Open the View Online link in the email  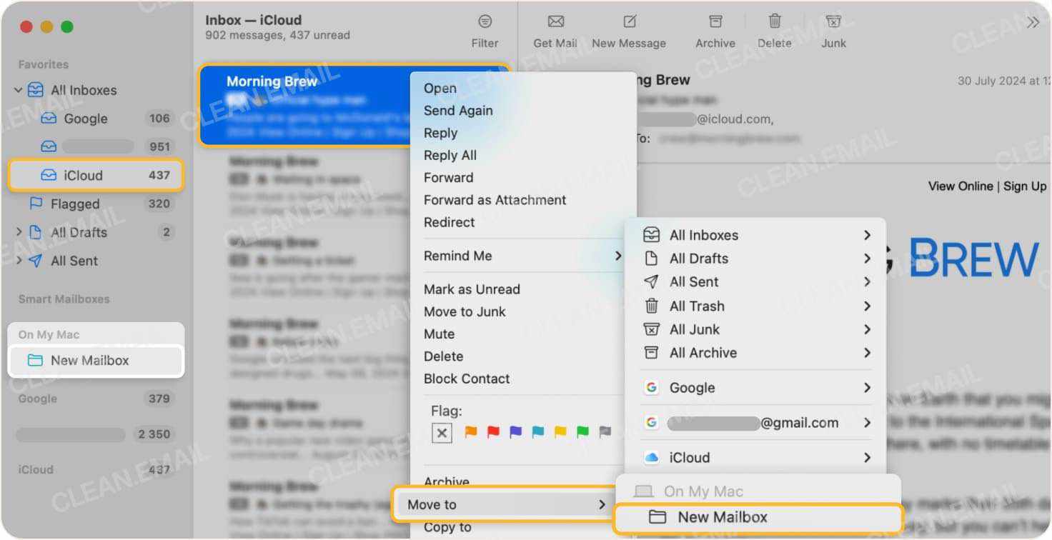pyautogui.click(x=961, y=186)
